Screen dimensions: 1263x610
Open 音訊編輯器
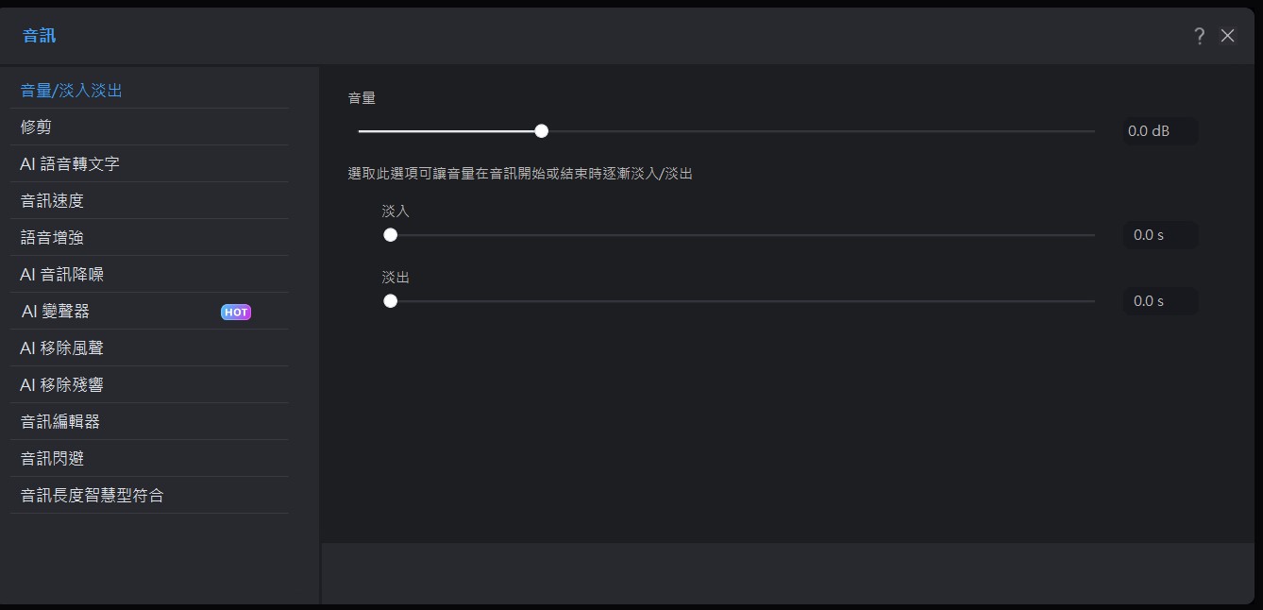point(60,422)
